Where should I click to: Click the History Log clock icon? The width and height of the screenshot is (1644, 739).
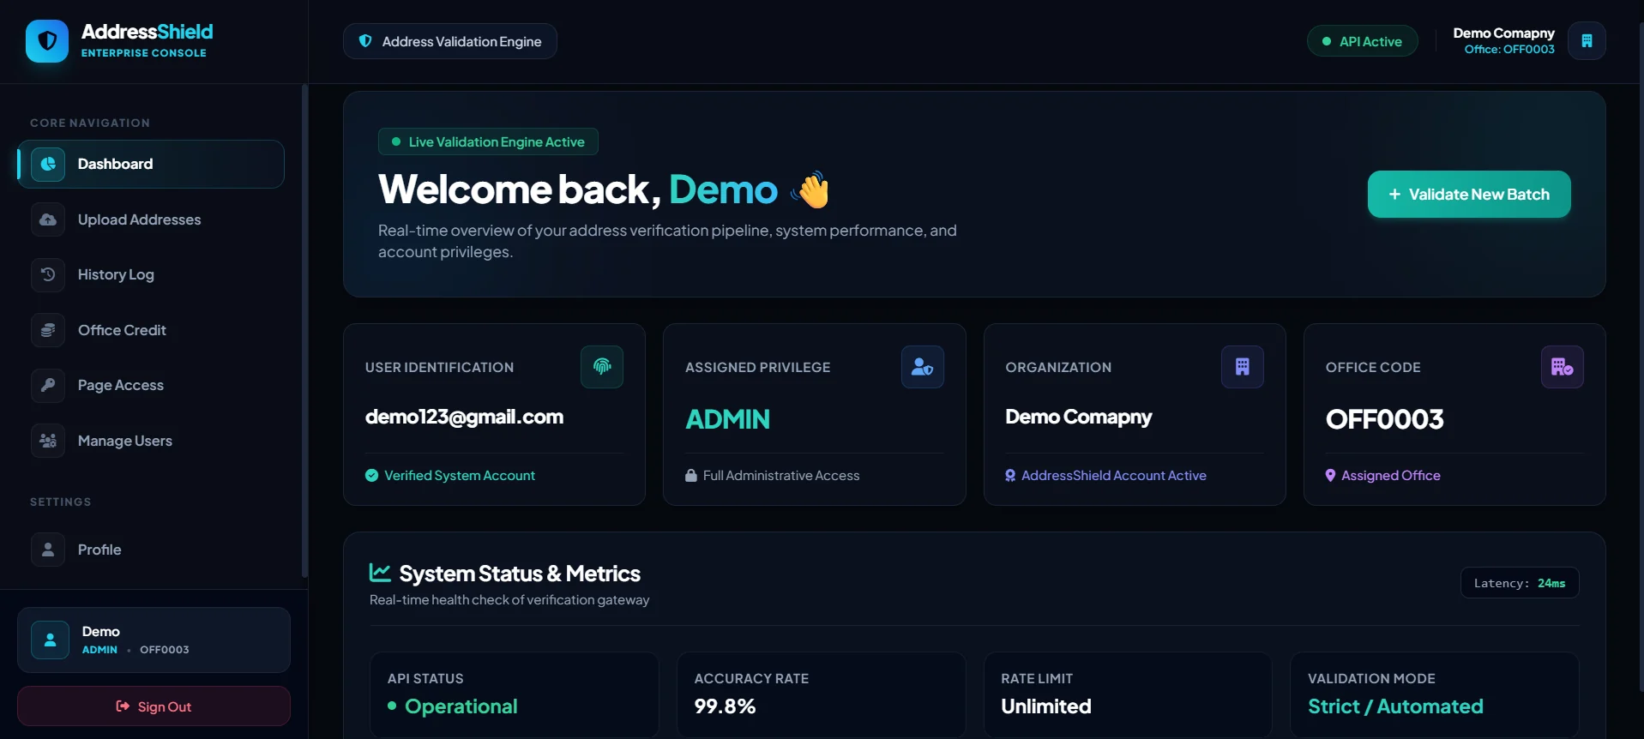(x=48, y=274)
